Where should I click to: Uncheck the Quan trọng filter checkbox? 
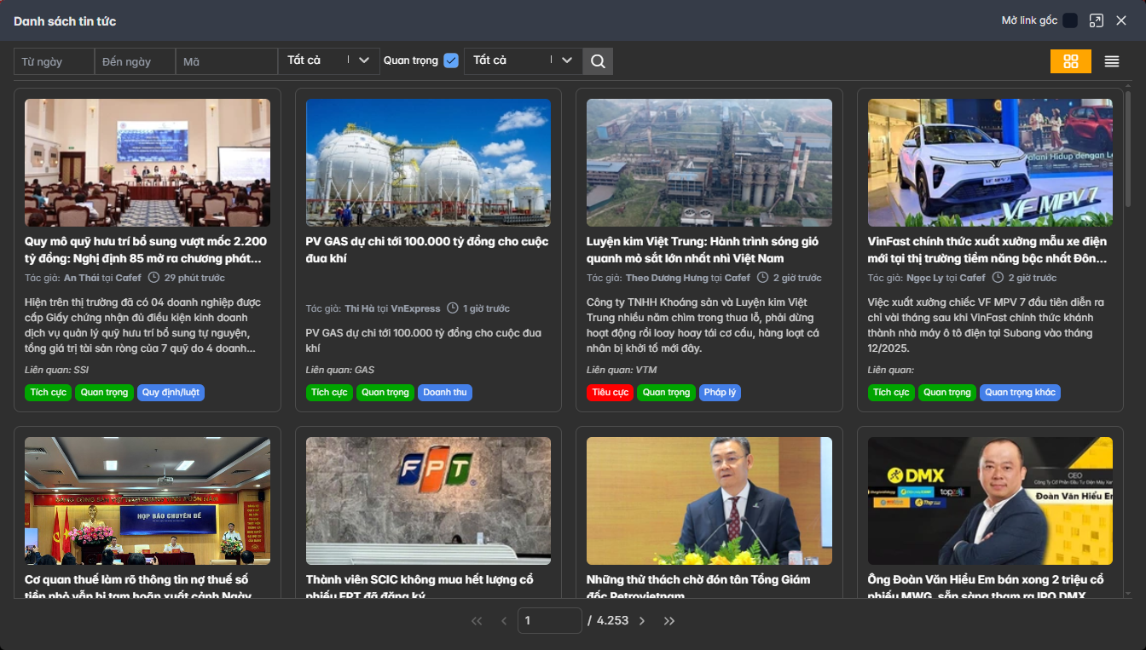451,60
